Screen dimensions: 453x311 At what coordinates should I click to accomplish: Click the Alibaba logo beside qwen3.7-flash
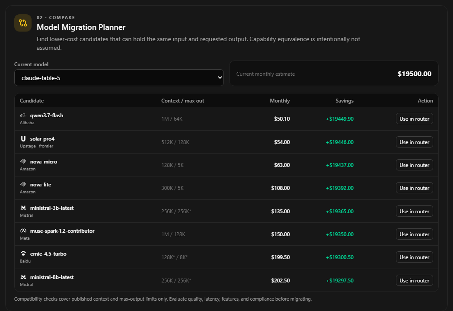click(23, 115)
